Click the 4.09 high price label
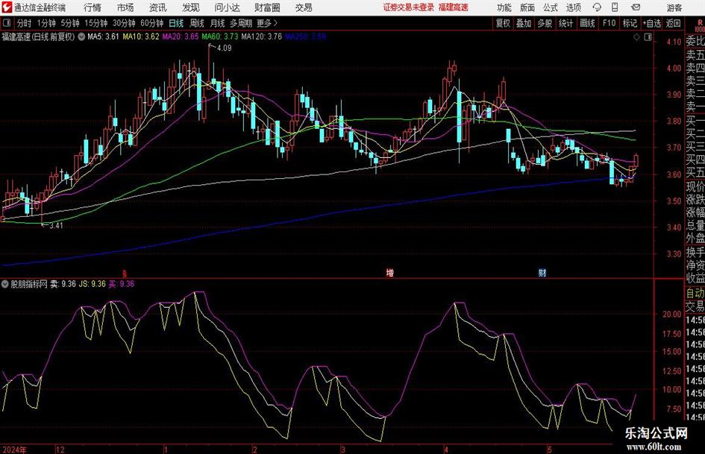The width and height of the screenshot is (705, 454). (224, 48)
